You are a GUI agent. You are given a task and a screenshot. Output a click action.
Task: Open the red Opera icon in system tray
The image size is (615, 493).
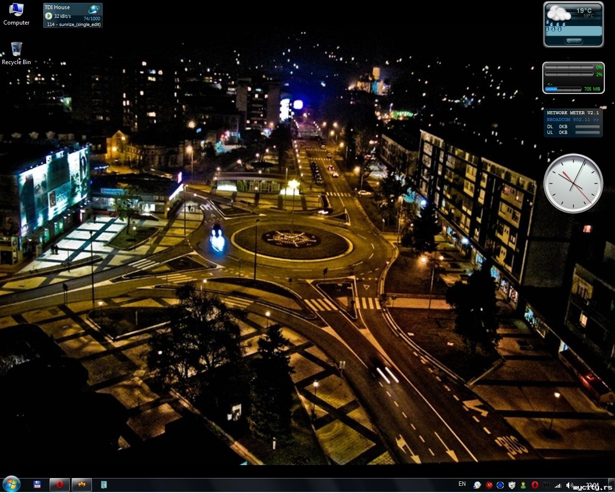click(535, 485)
